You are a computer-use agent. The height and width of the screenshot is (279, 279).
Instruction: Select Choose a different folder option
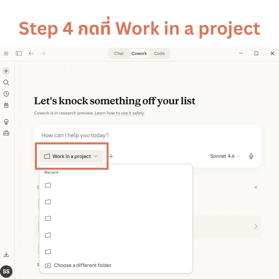pos(82,265)
